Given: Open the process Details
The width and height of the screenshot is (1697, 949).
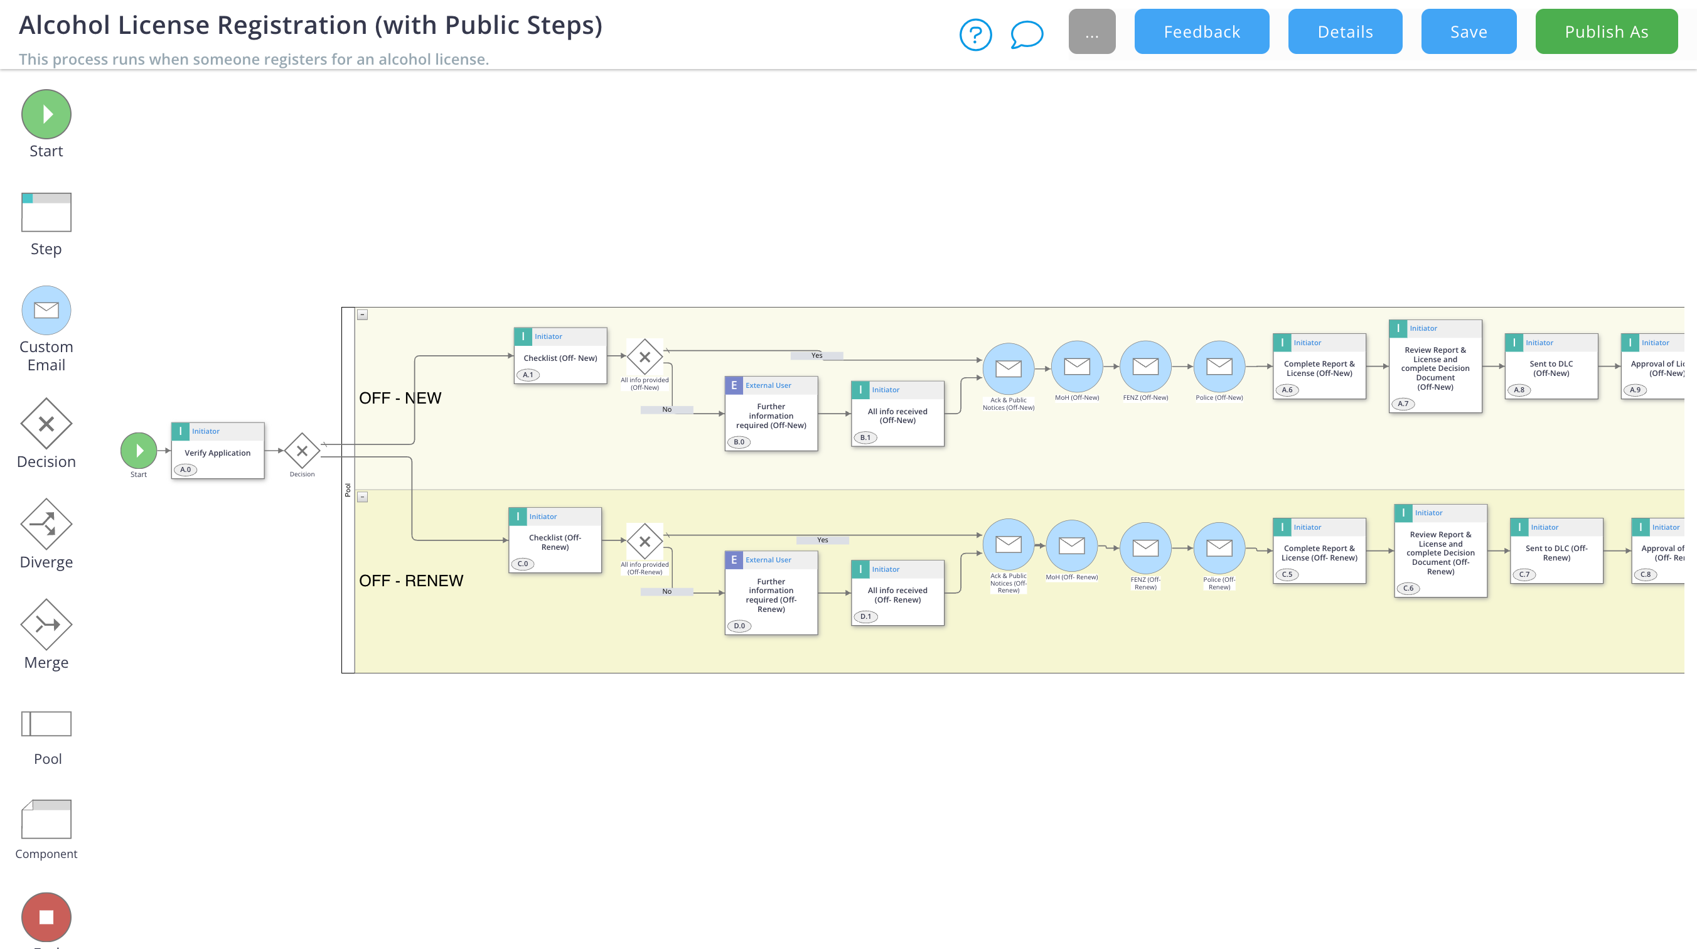Looking at the screenshot, I should pyautogui.click(x=1344, y=31).
